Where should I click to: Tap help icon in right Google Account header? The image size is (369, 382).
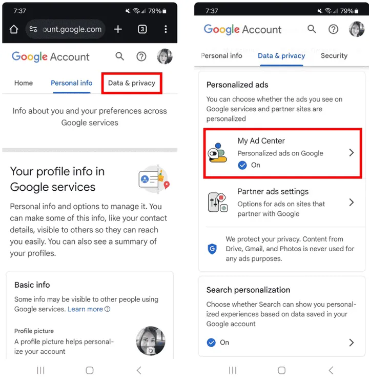333,29
